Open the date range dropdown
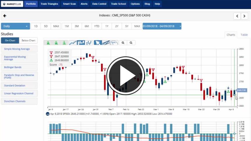Screen dimensions: 251x141 tap(162, 26)
